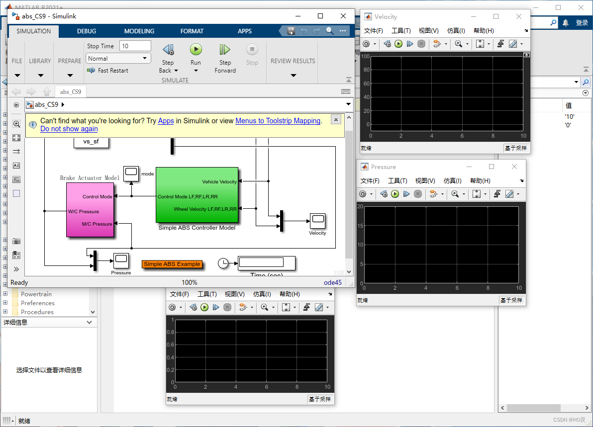Click the Apps link in the notification
The width and height of the screenshot is (593, 427).
[166, 121]
